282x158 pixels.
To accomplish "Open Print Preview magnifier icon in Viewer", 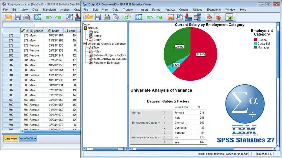I will [x=116, y=17].
